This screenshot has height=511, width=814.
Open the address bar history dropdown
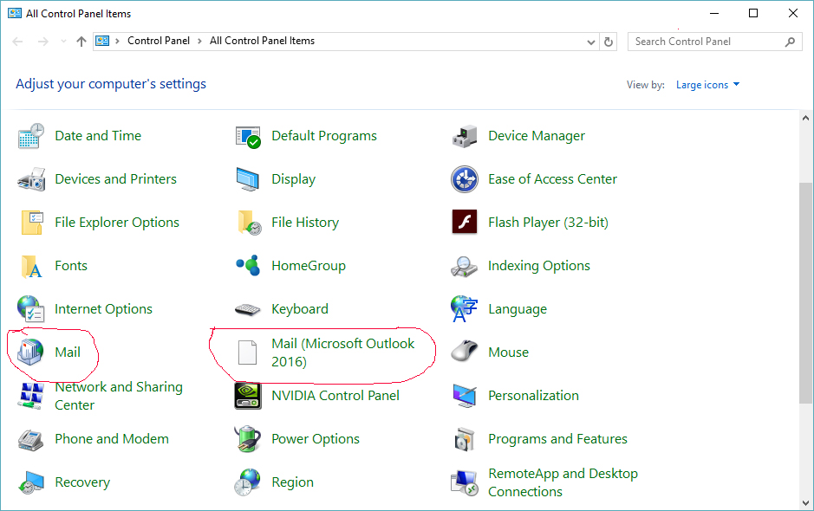[x=590, y=40]
